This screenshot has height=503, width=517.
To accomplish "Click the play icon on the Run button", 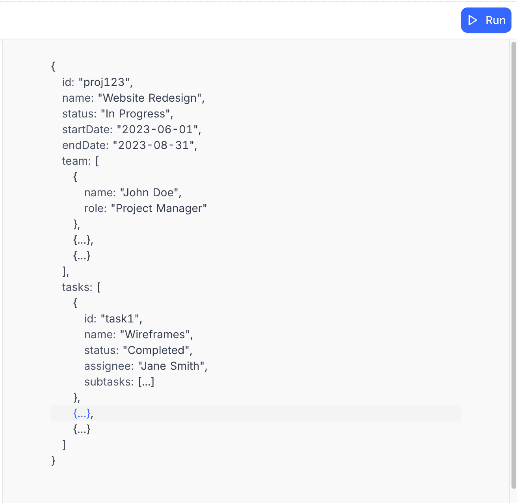I will (x=472, y=20).
